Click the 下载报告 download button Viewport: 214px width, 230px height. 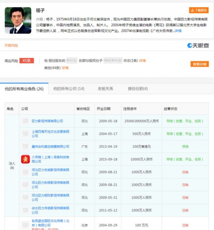tap(199, 10)
